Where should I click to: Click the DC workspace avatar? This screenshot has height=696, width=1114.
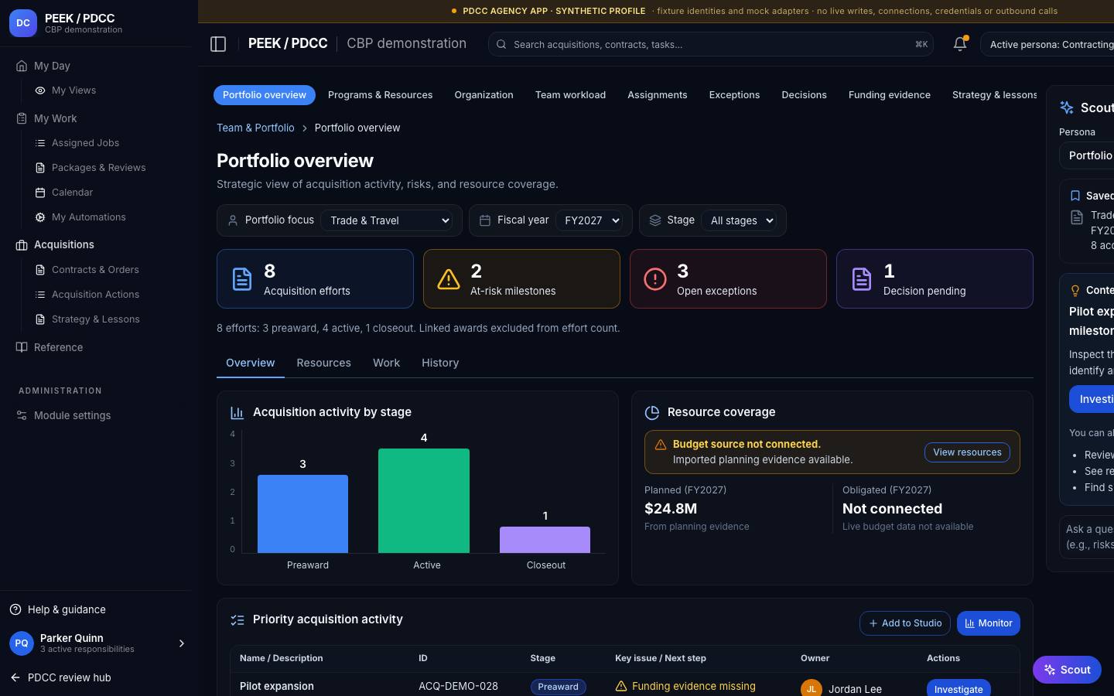[23, 23]
